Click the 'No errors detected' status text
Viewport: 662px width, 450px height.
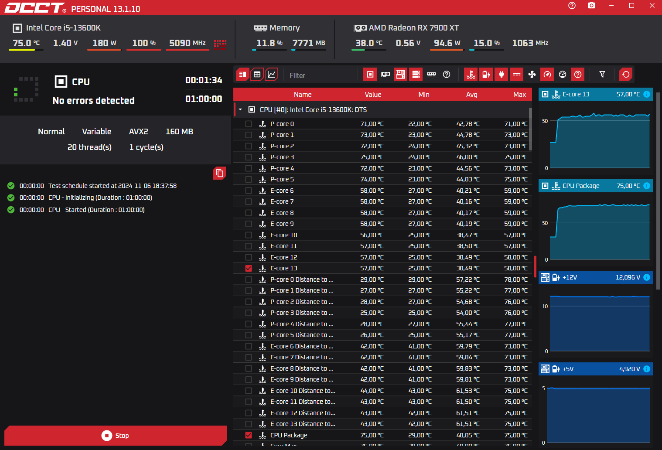93,101
